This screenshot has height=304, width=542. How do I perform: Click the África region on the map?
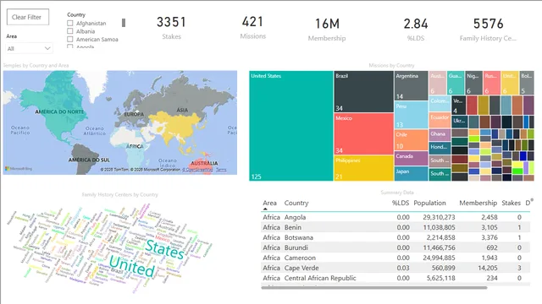pyautogui.click(x=135, y=146)
